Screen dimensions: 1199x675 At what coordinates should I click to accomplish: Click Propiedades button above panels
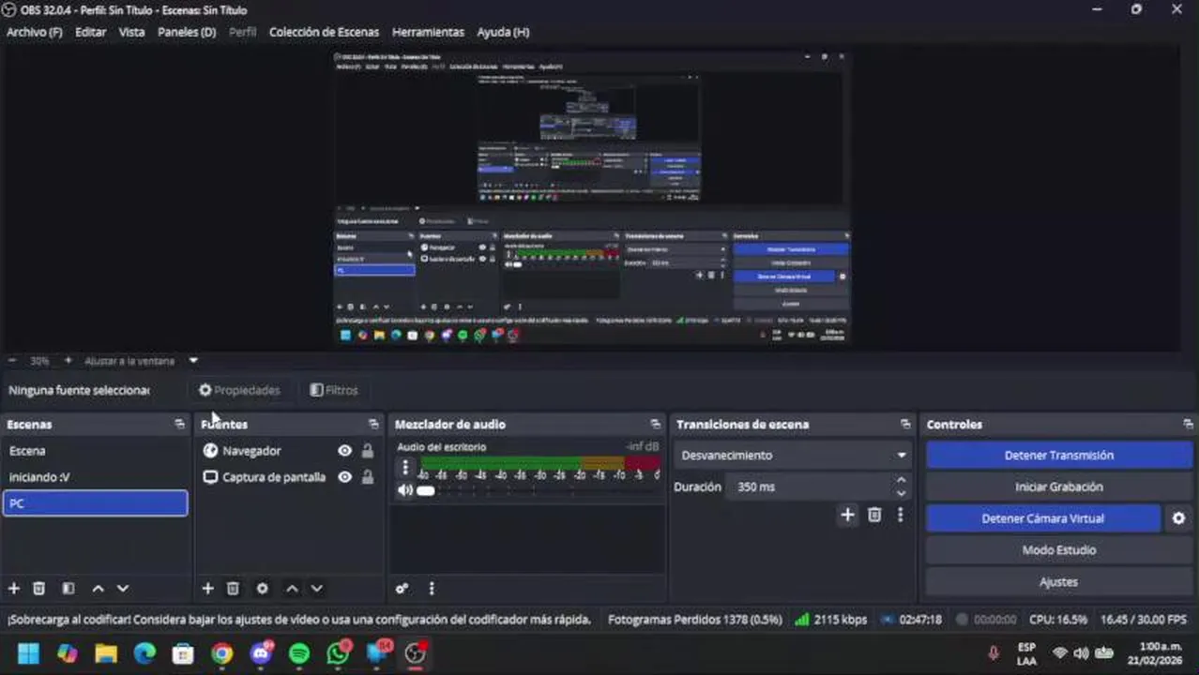[239, 390]
